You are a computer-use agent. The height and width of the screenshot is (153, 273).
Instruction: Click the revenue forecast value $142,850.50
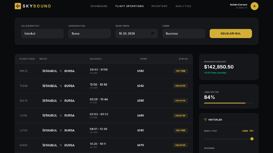tap(219, 67)
